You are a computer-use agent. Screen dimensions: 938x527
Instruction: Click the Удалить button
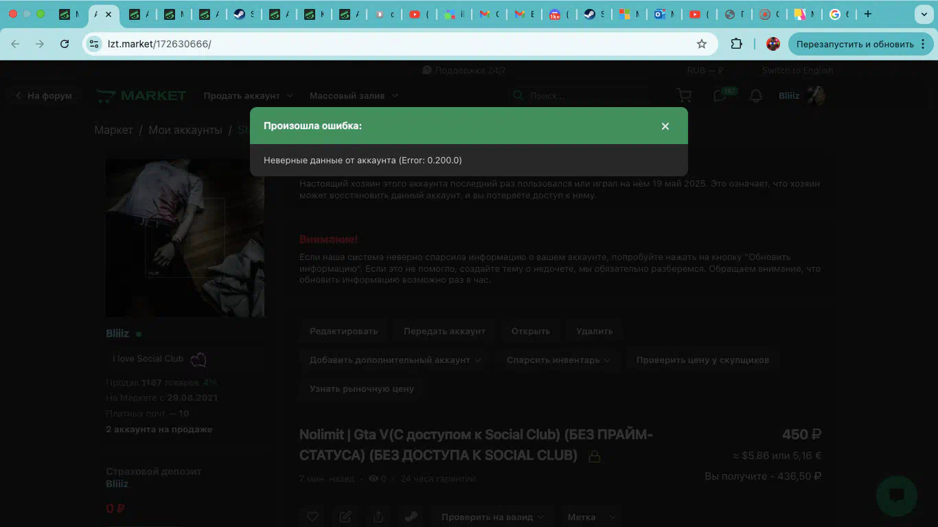(595, 331)
